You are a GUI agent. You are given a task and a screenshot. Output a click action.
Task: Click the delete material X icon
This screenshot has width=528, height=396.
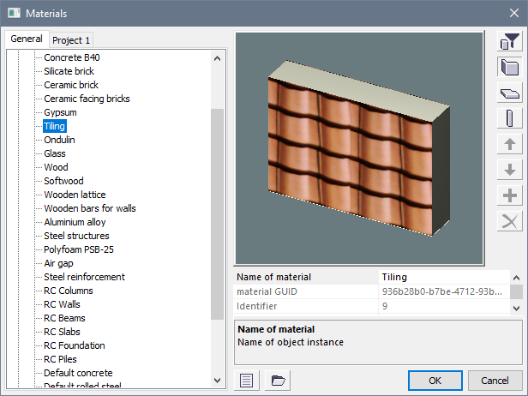point(510,221)
